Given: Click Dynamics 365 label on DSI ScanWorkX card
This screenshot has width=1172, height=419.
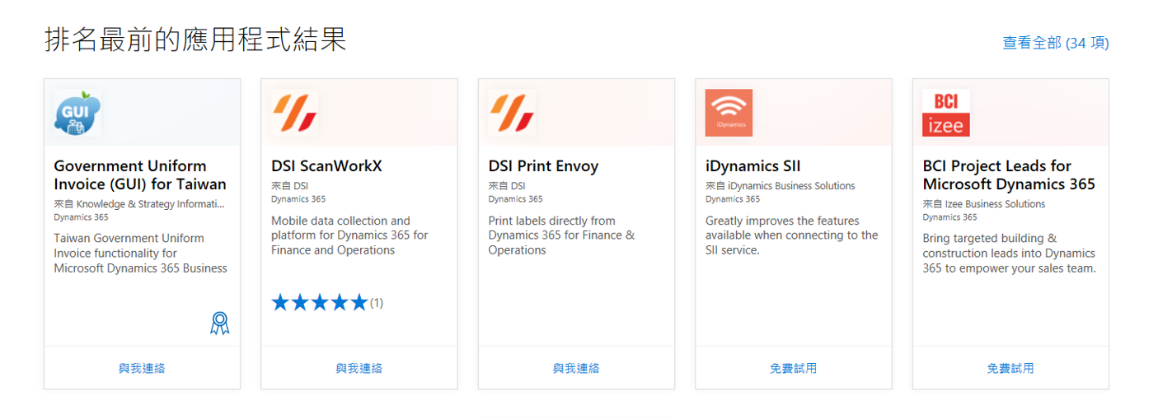Looking at the screenshot, I should (298, 199).
